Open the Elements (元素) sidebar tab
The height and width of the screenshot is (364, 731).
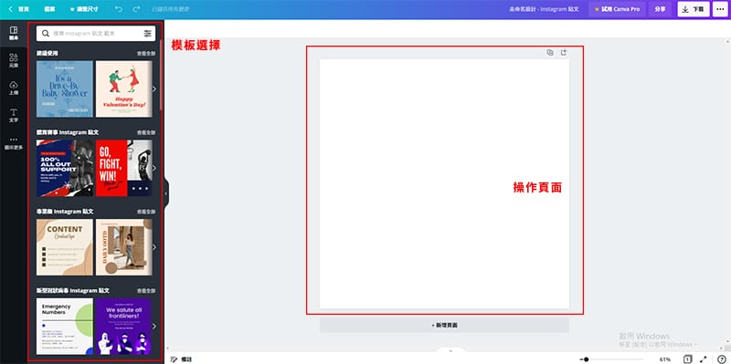tap(14, 60)
